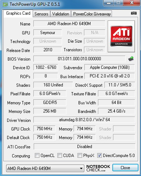Open the Validation tab
141x176 pixels.
61,14
